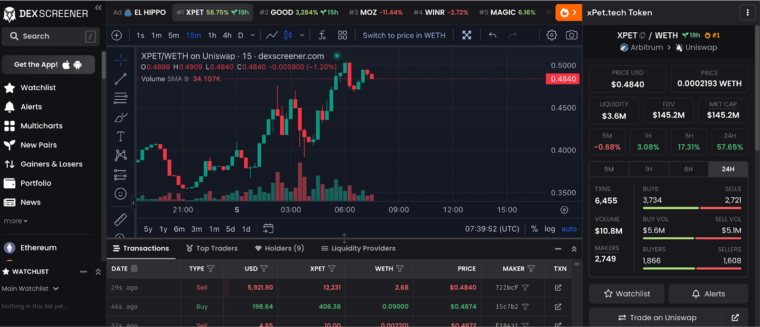760x327 pixels.
Task: Open the xPet.tech Token options menu
Action: click(748, 12)
